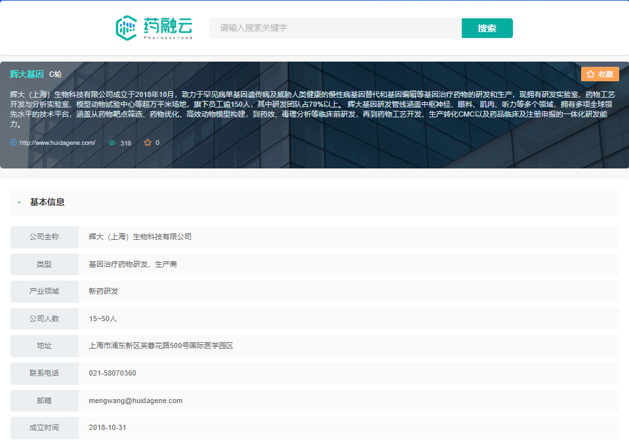Image resolution: width=629 pixels, height=447 pixels.
Task: Click the email mengwang@huidagene.com
Action: point(135,400)
